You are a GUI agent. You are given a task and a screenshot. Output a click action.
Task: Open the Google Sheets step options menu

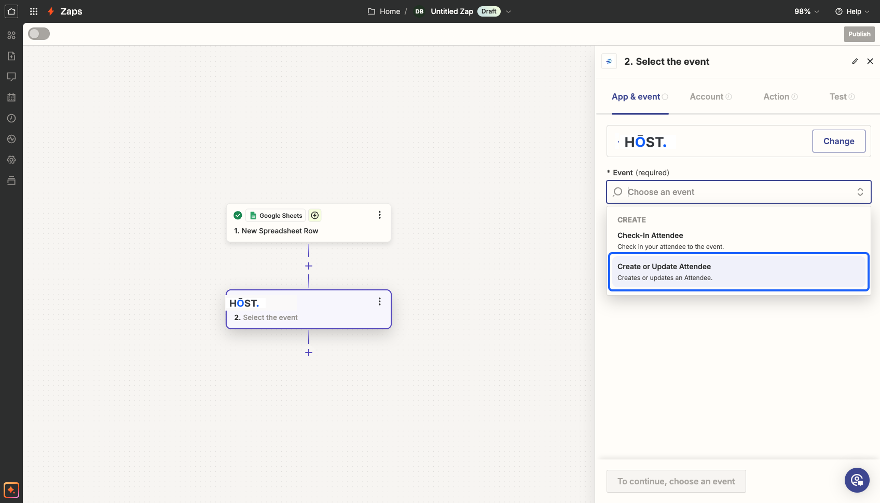click(380, 215)
